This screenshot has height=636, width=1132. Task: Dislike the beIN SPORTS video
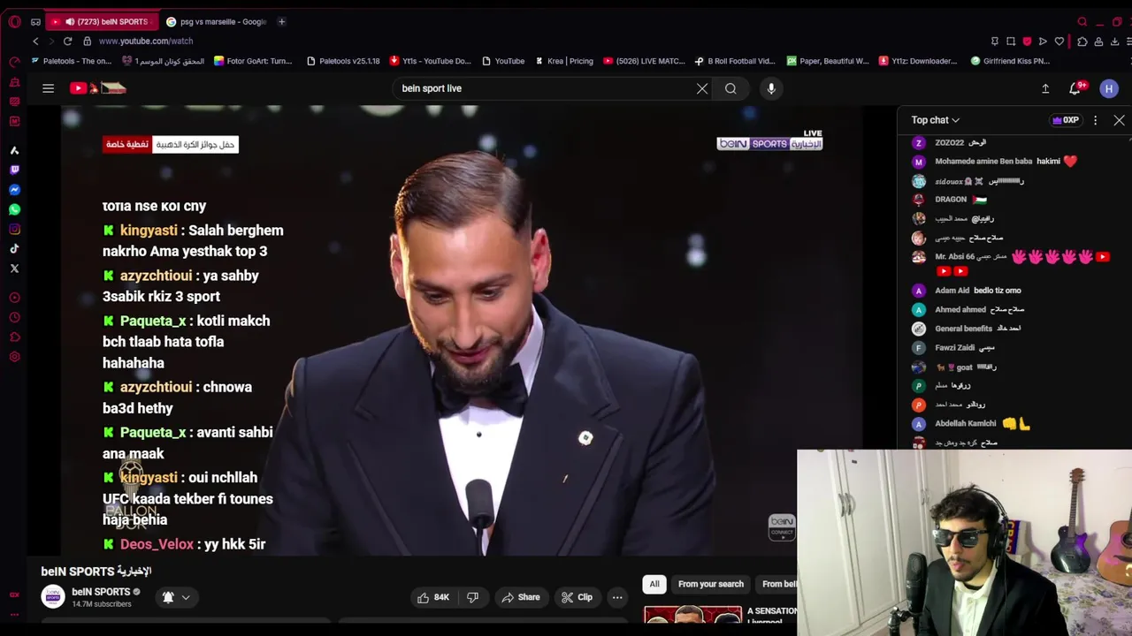472,597
